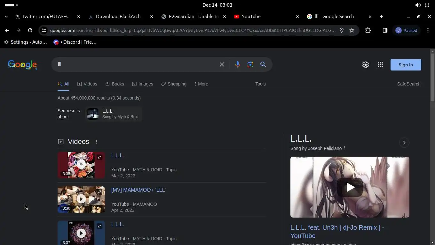Filter results by Images

tap(143, 84)
